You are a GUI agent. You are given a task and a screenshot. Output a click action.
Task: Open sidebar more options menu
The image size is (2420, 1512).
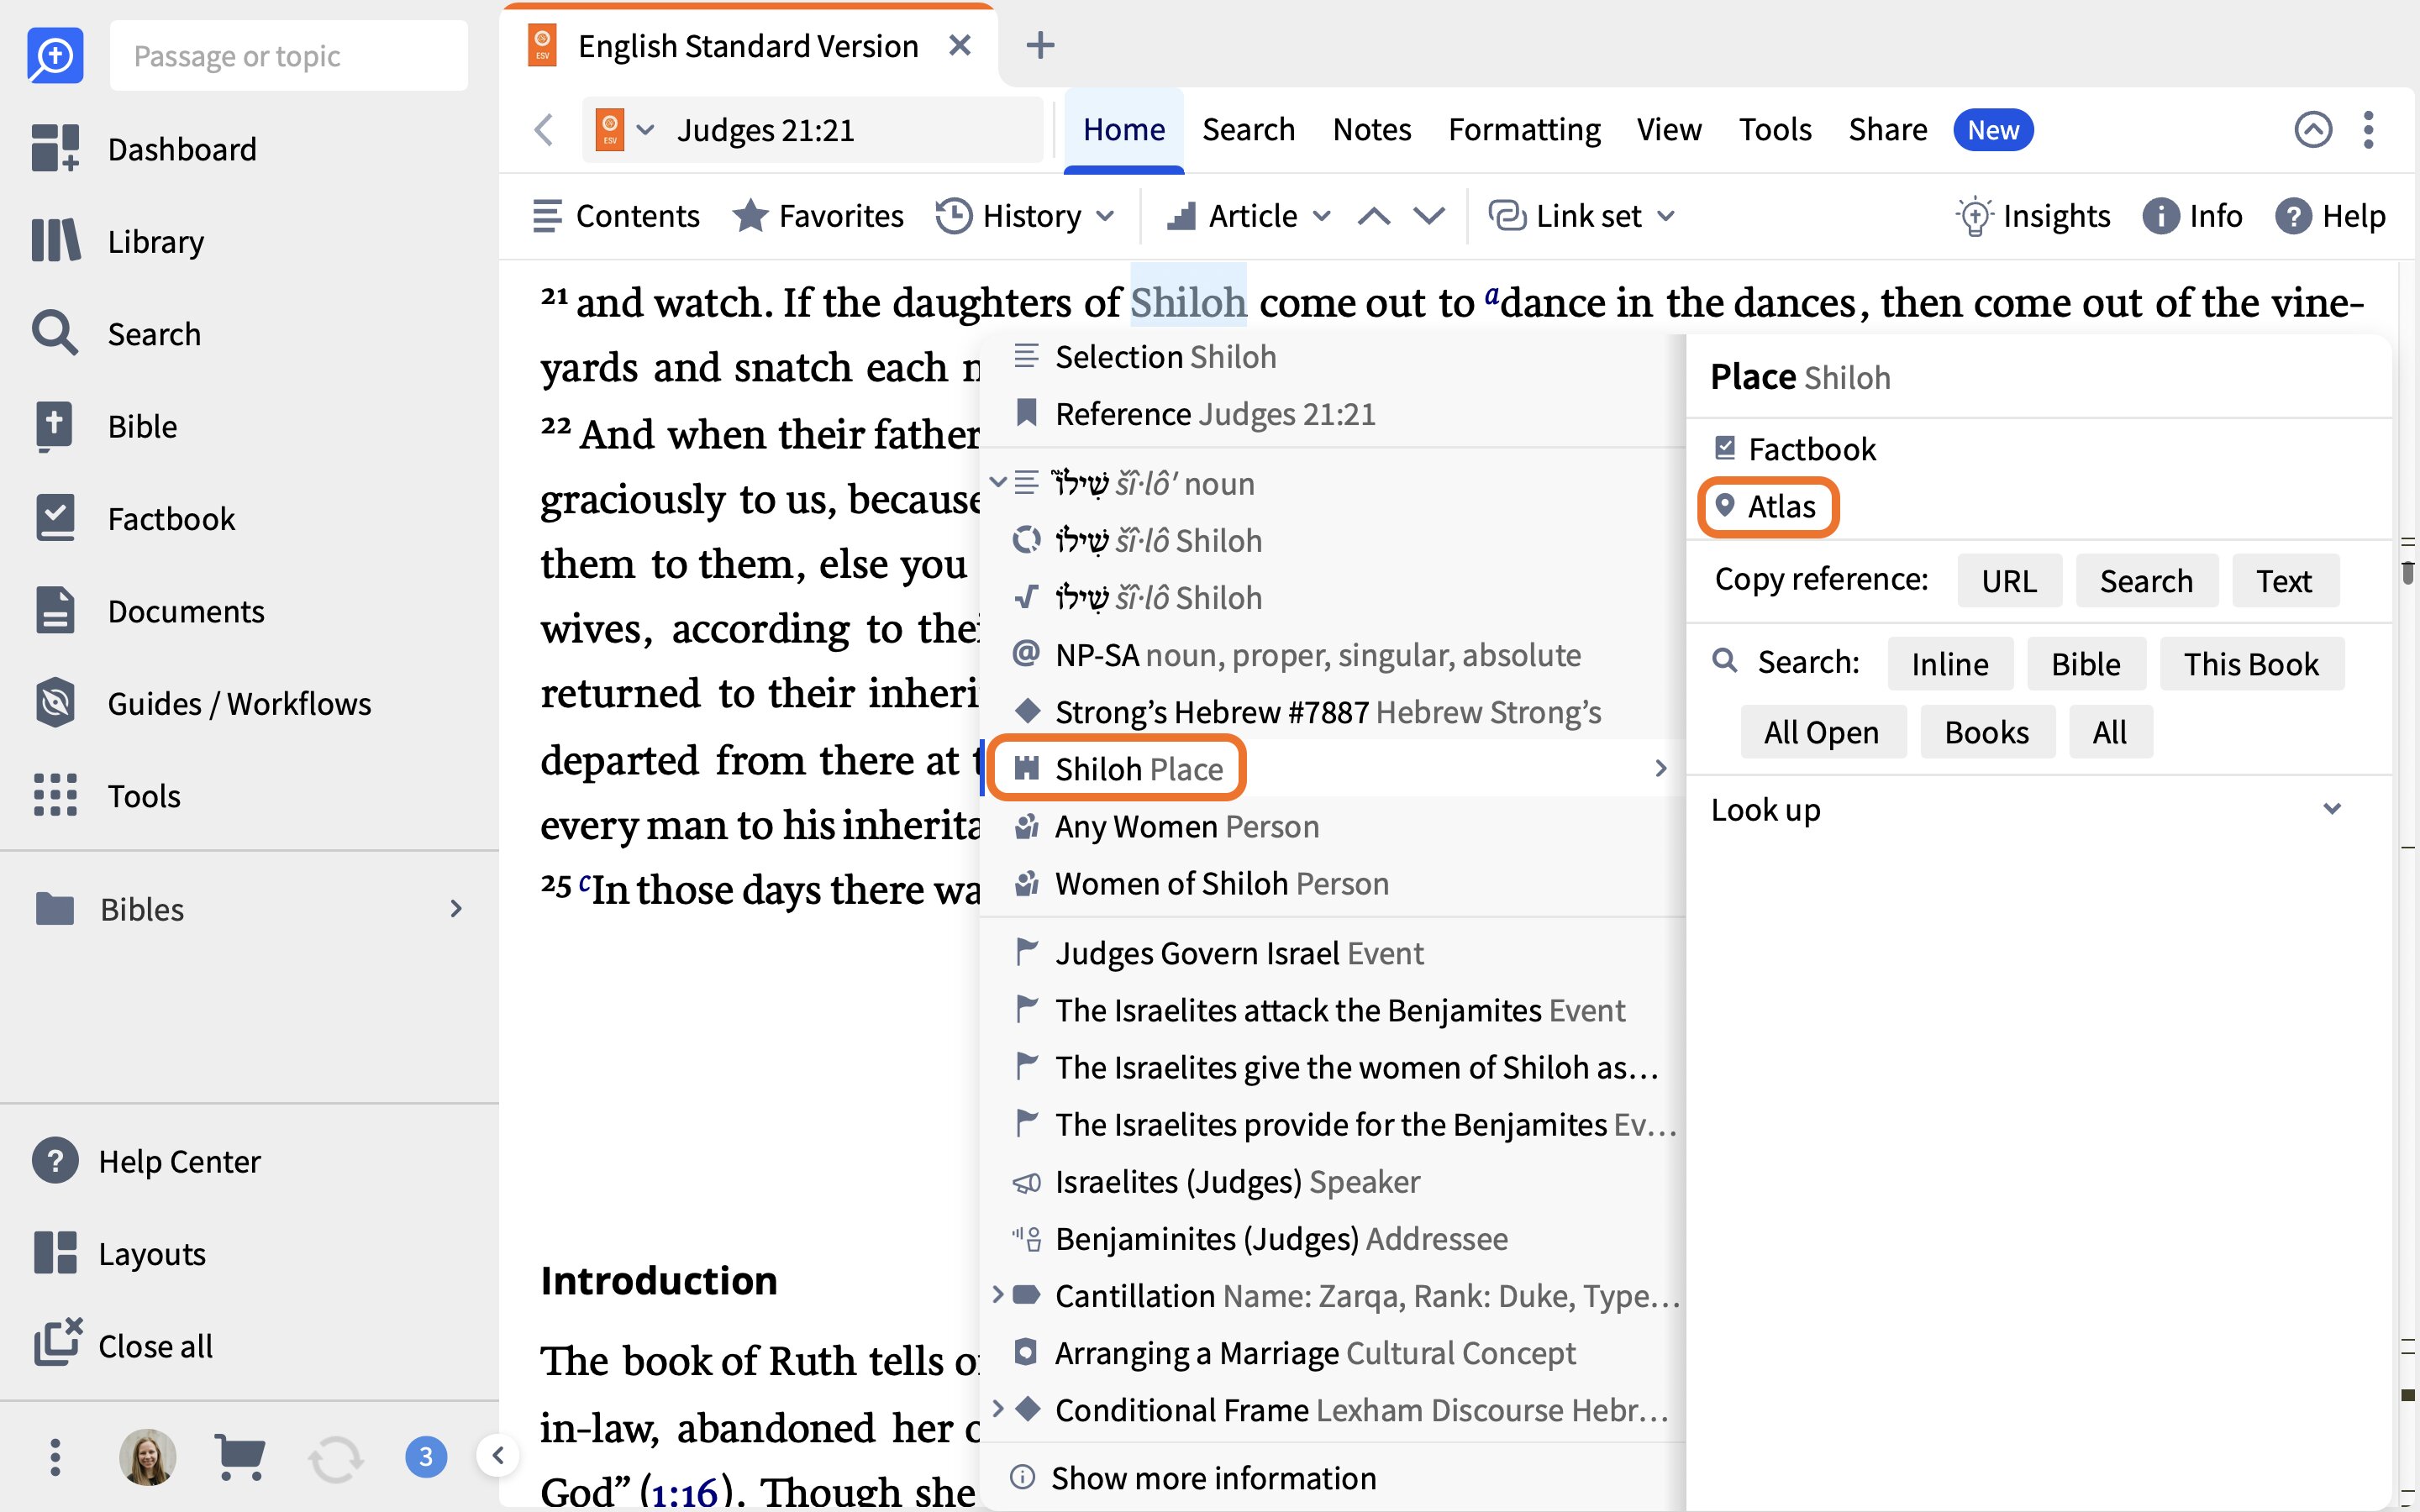point(55,1457)
